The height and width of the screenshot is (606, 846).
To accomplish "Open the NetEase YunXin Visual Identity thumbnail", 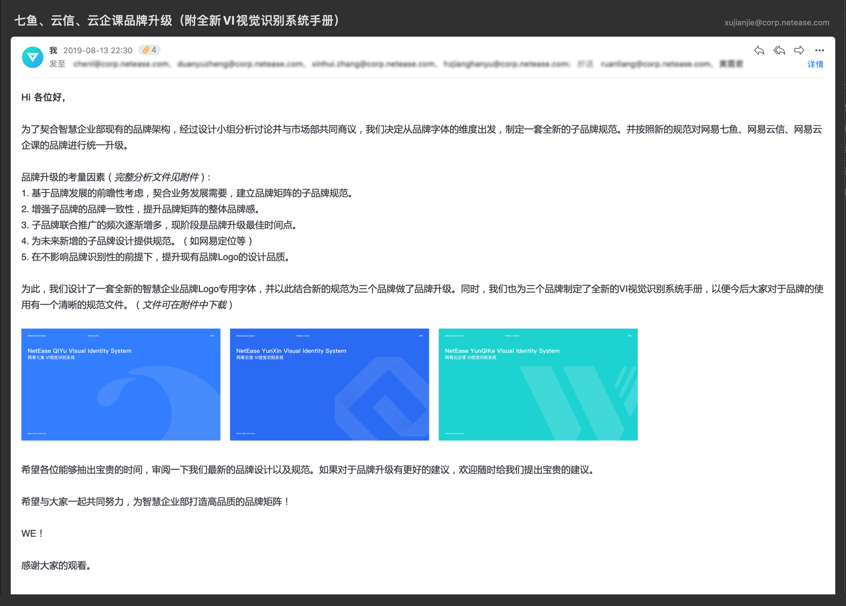I will (x=329, y=384).
